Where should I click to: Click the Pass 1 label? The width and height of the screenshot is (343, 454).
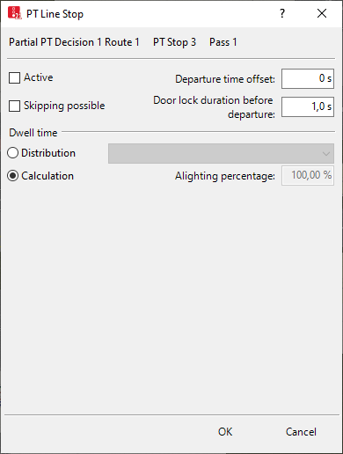pos(223,42)
